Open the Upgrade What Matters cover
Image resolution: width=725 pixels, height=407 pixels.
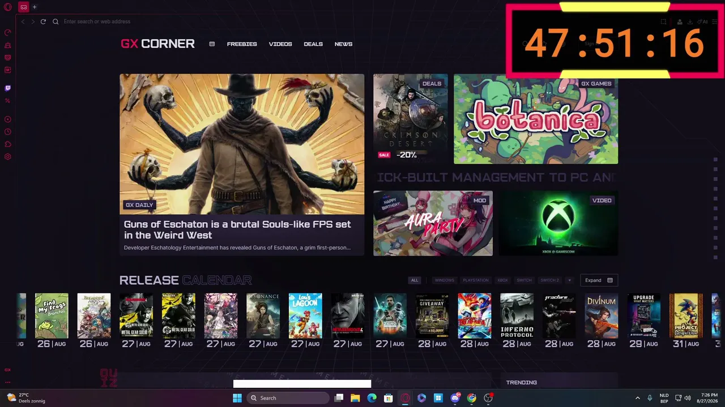click(643, 316)
